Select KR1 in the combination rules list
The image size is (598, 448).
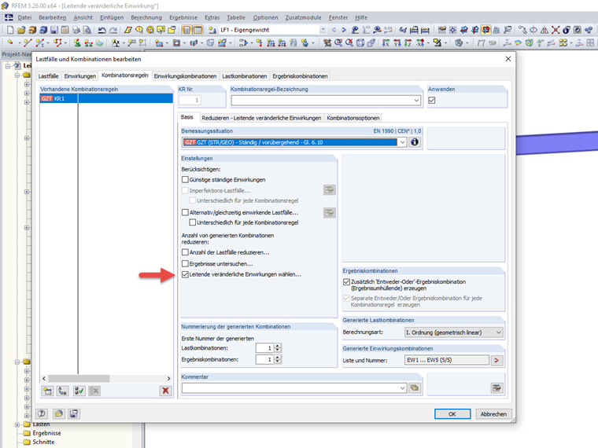(x=106, y=99)
